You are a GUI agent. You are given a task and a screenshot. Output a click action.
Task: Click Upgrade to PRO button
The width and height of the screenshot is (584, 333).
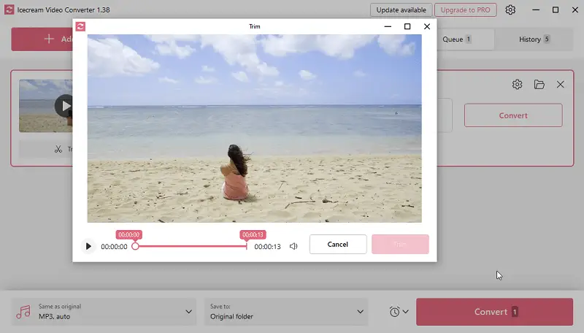point(465,10)
